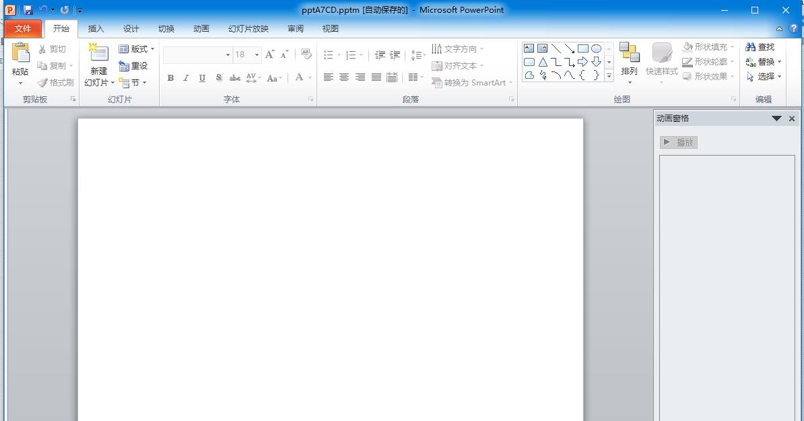Open the Layout (版式) dropdown
The image size is (804, 421).
pyautogui.click(x=137, y=48)
